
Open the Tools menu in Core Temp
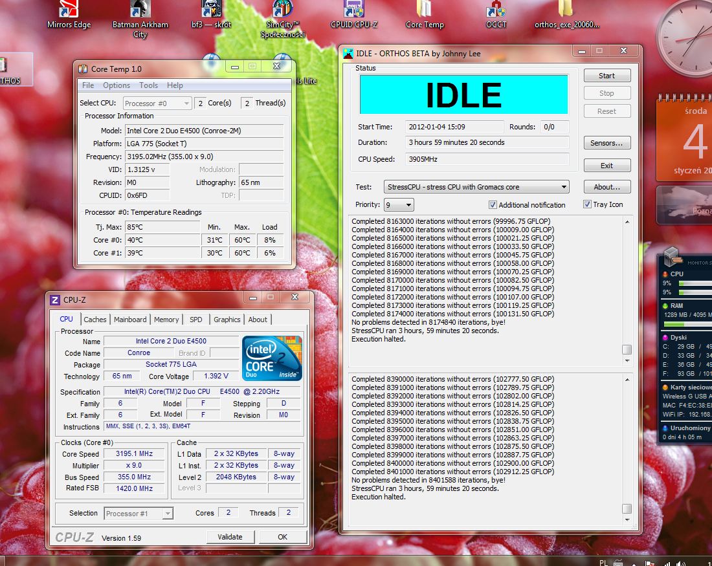(148, 85)
